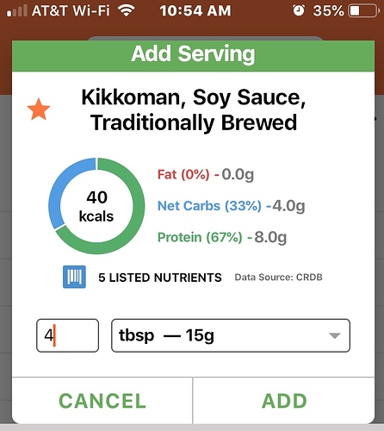Image resolution: width=384 pixels, height=431 pixels.
Task: Tap the battery indicator icon
Action: point(363,11)
